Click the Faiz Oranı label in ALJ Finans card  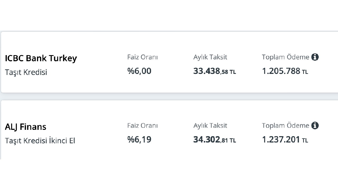(143, 126)
